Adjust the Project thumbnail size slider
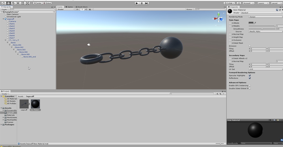 [x=220, y=144]
